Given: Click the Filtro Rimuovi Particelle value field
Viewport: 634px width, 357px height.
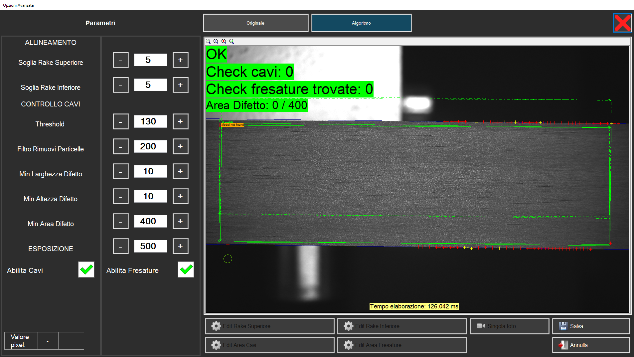Looking at the screenshot, I should [150, 146].
